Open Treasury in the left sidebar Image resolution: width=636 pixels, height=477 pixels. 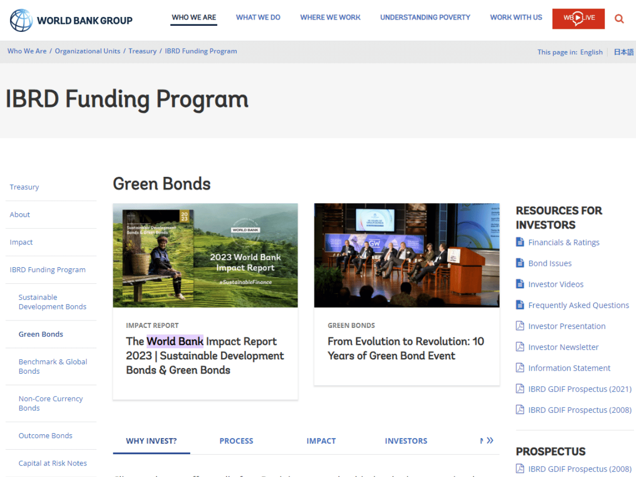click(24, 187)
